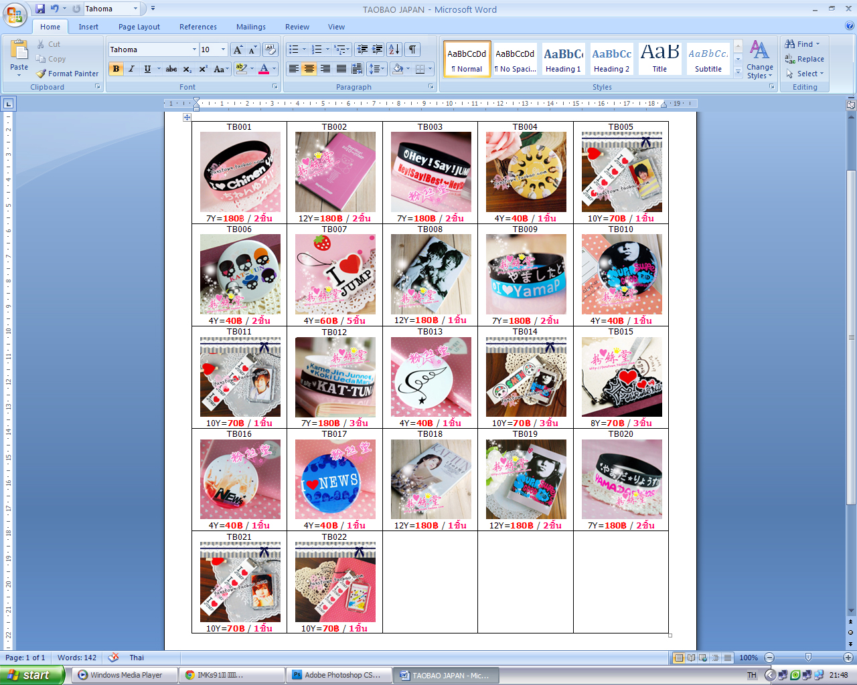Viewport: 857px width, 685px height.
Task: Open the Mailings tab
Action: click(251, 27)
